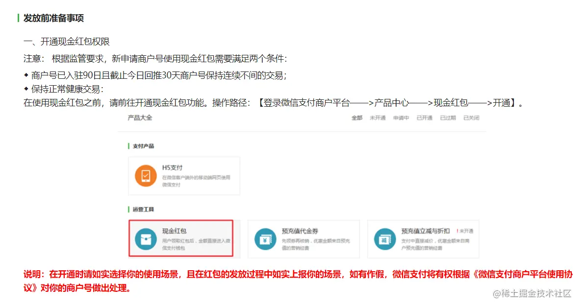Select the 未开通 filter tab
The image size is (581, 308).
(378, 118)
